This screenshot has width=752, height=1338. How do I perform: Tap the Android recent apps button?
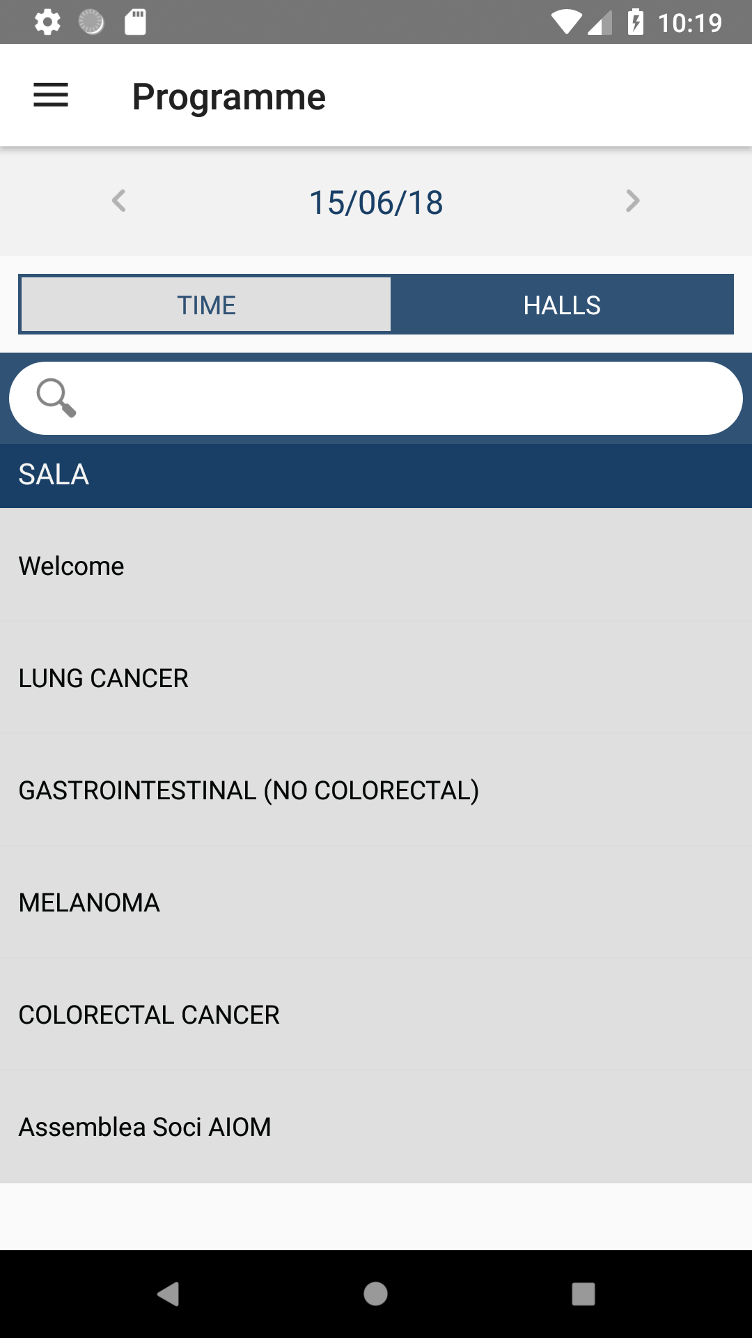[583, 1294]
